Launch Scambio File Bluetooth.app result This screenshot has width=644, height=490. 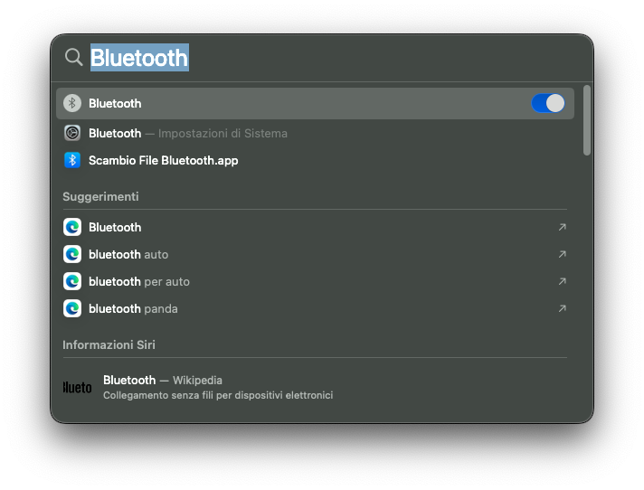163,160
